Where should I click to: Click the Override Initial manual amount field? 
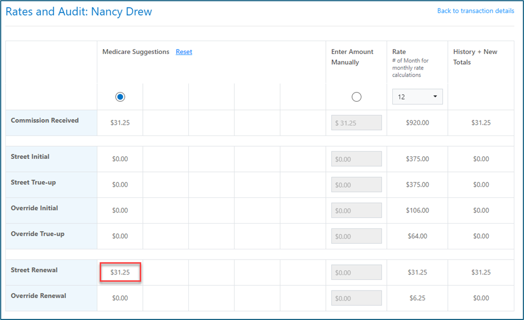pos(356,210)
